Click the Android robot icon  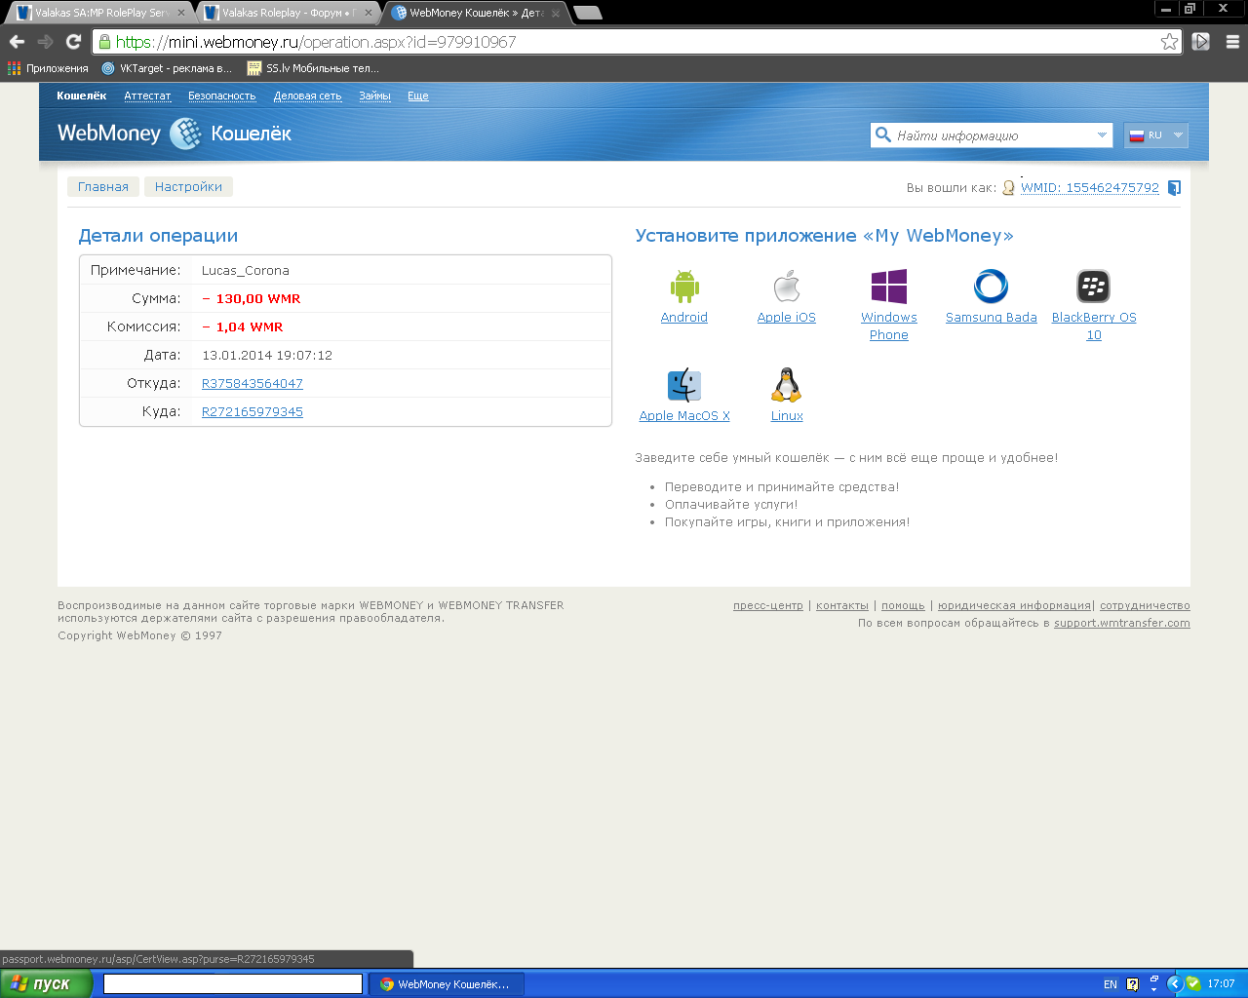(x=684, y=287)
